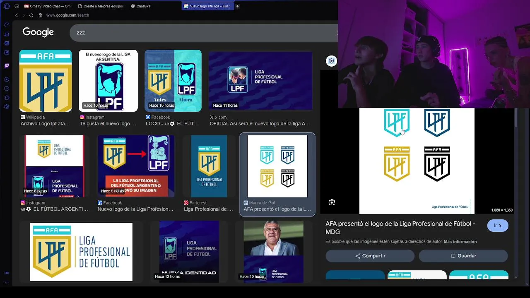Select the x.com Liga Profesional banner thumbnail
This screenshot has width=530, height=298.
coord(260,81)
